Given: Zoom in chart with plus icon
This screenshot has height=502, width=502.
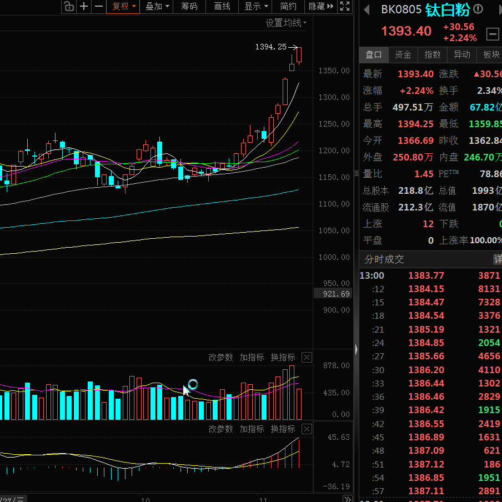Looking at the screenshot, I should tap(84, 7).
